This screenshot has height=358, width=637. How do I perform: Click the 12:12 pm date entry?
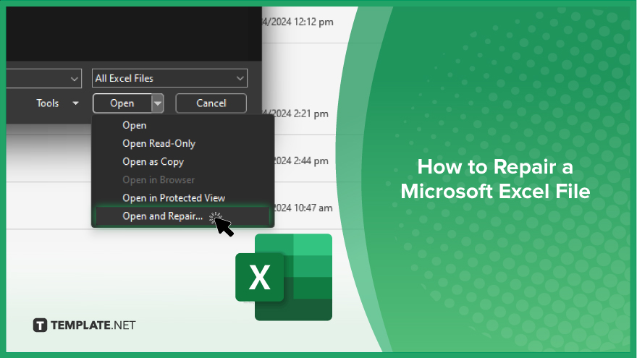[x=298, y=22]
